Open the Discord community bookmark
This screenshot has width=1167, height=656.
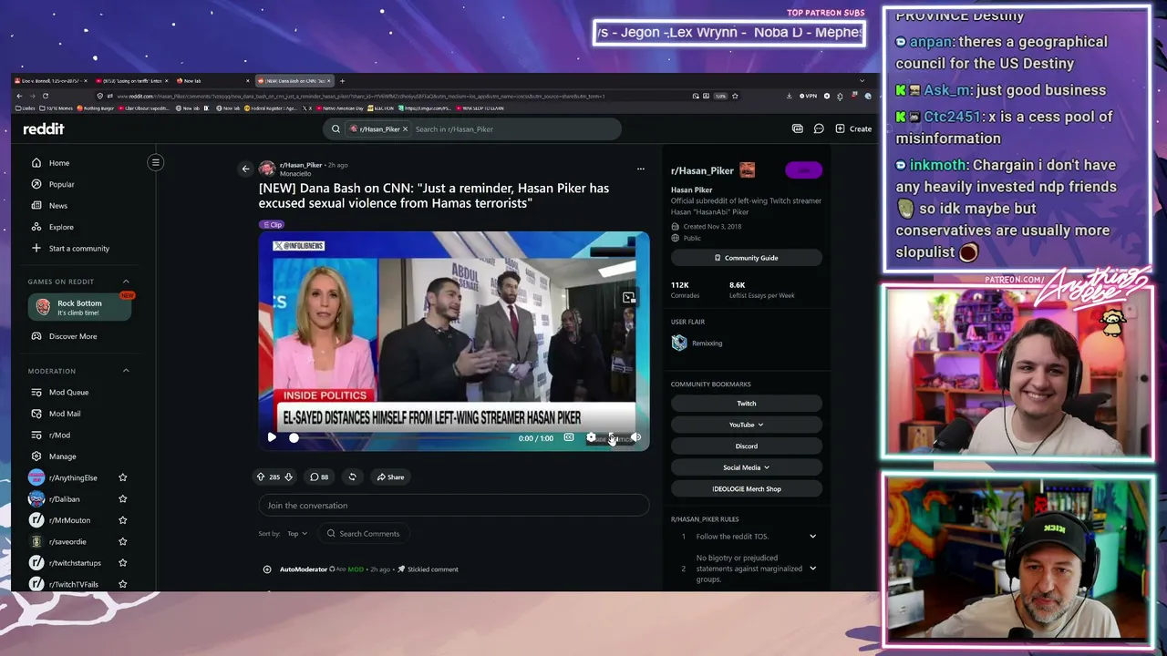pyautogui.click(x=747, y=446)
